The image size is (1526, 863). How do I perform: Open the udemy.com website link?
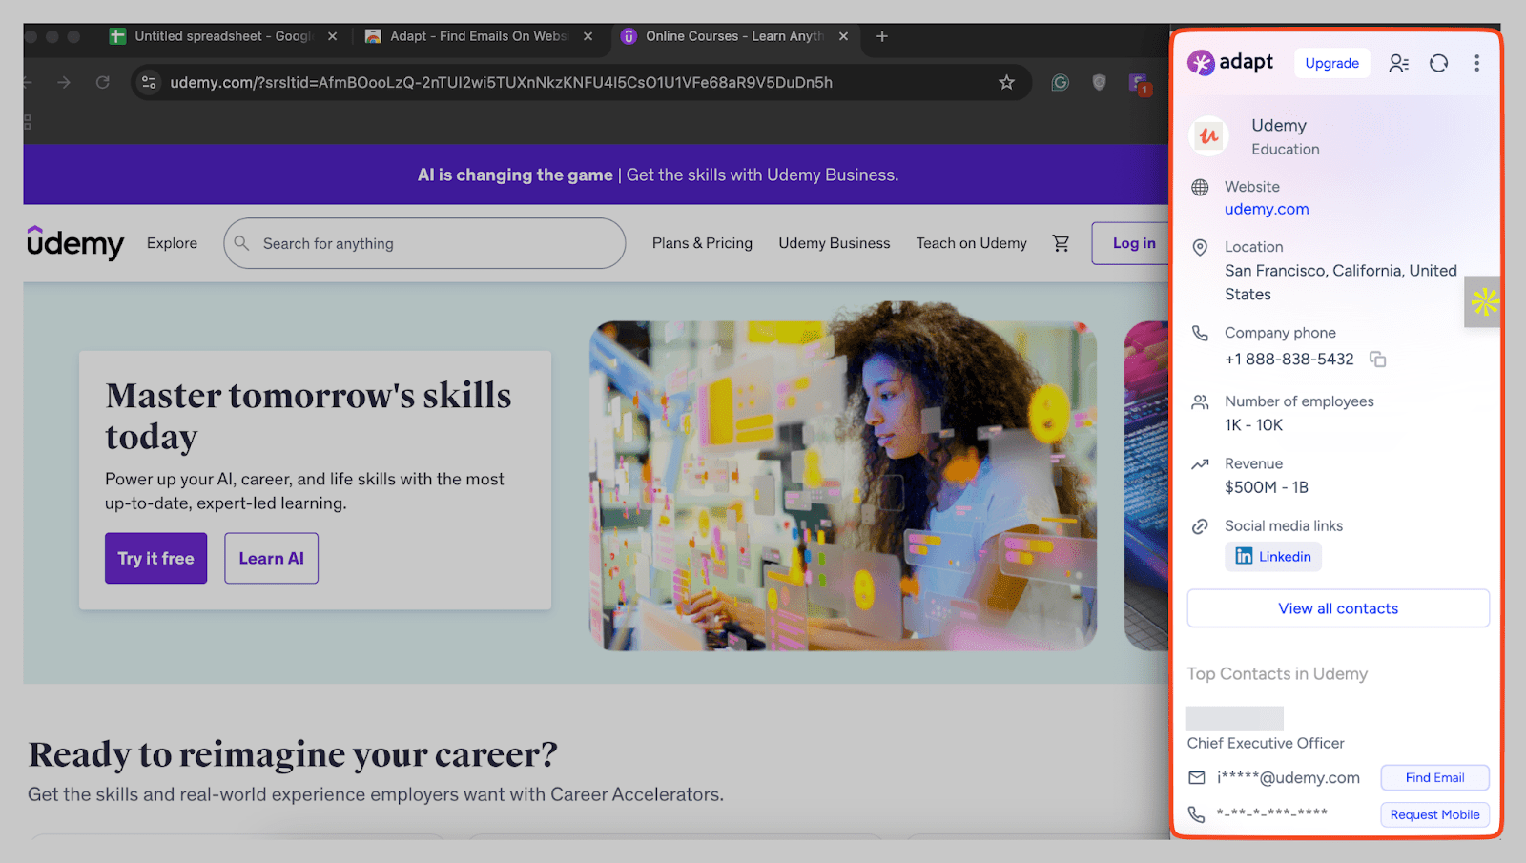point(1267,209)
